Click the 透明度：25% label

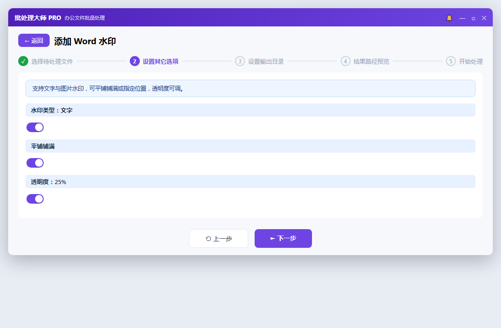tap(49, 182)
